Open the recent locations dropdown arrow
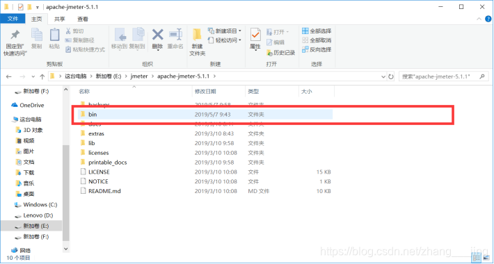The image size is (494, 264). 33,76
